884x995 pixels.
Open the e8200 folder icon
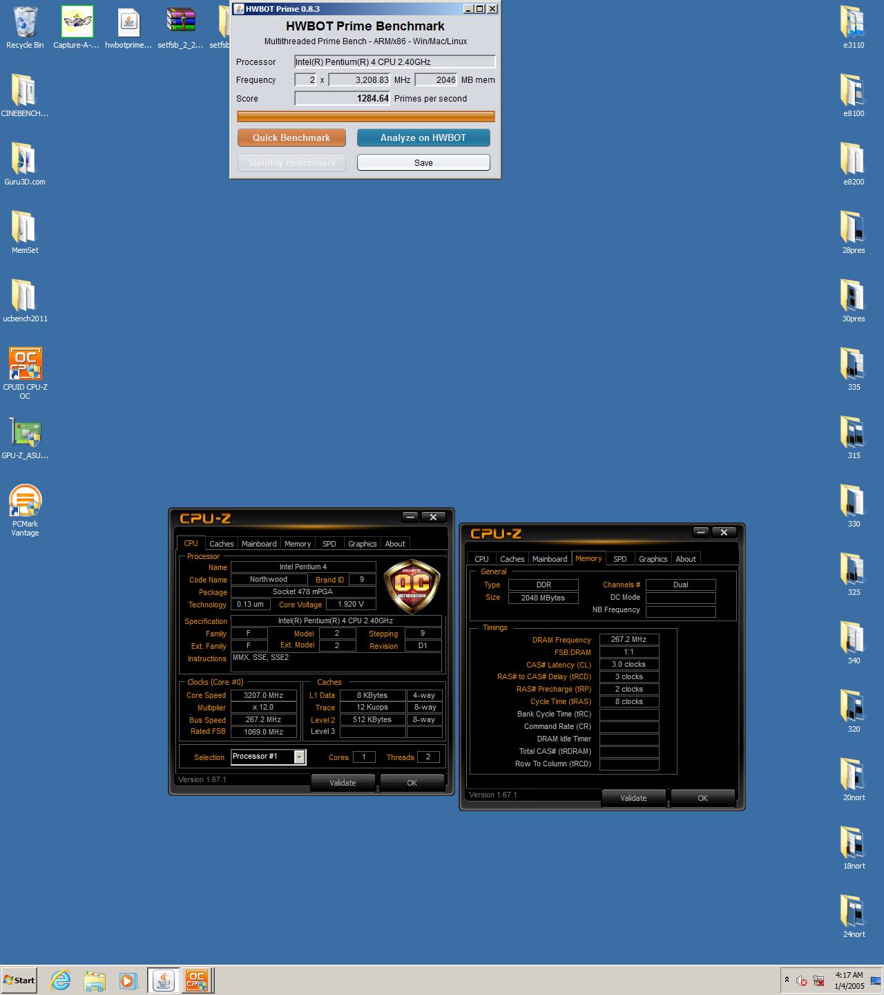854,164
